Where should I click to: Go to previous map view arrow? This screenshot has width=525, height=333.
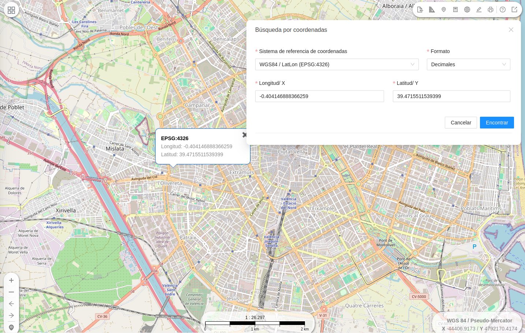tap(11, 304)
